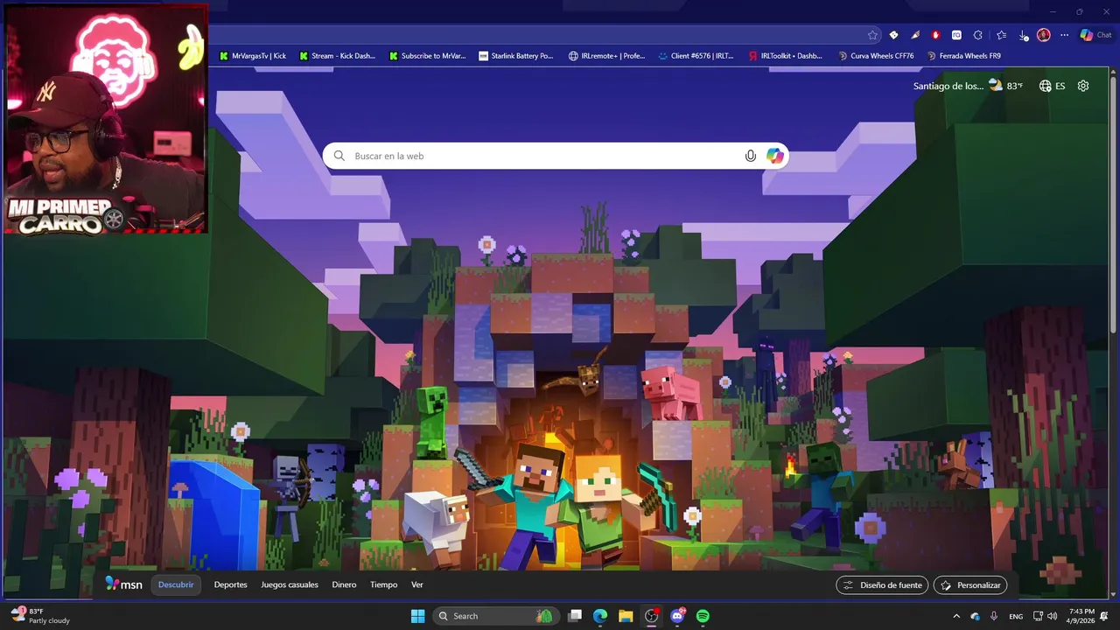Open the browser profile avatar
The image size is (1120, 630).
tap(1043, 35)
